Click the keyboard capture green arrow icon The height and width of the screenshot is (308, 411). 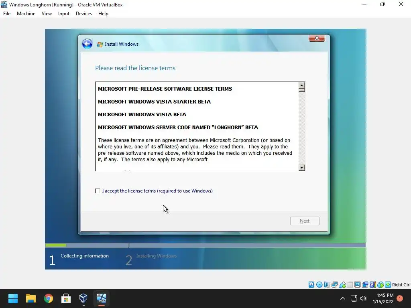(x=388, y=285)
